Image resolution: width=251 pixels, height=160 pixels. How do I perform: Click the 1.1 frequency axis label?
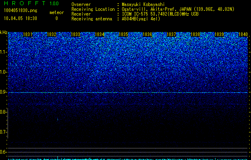pos(3,52)
